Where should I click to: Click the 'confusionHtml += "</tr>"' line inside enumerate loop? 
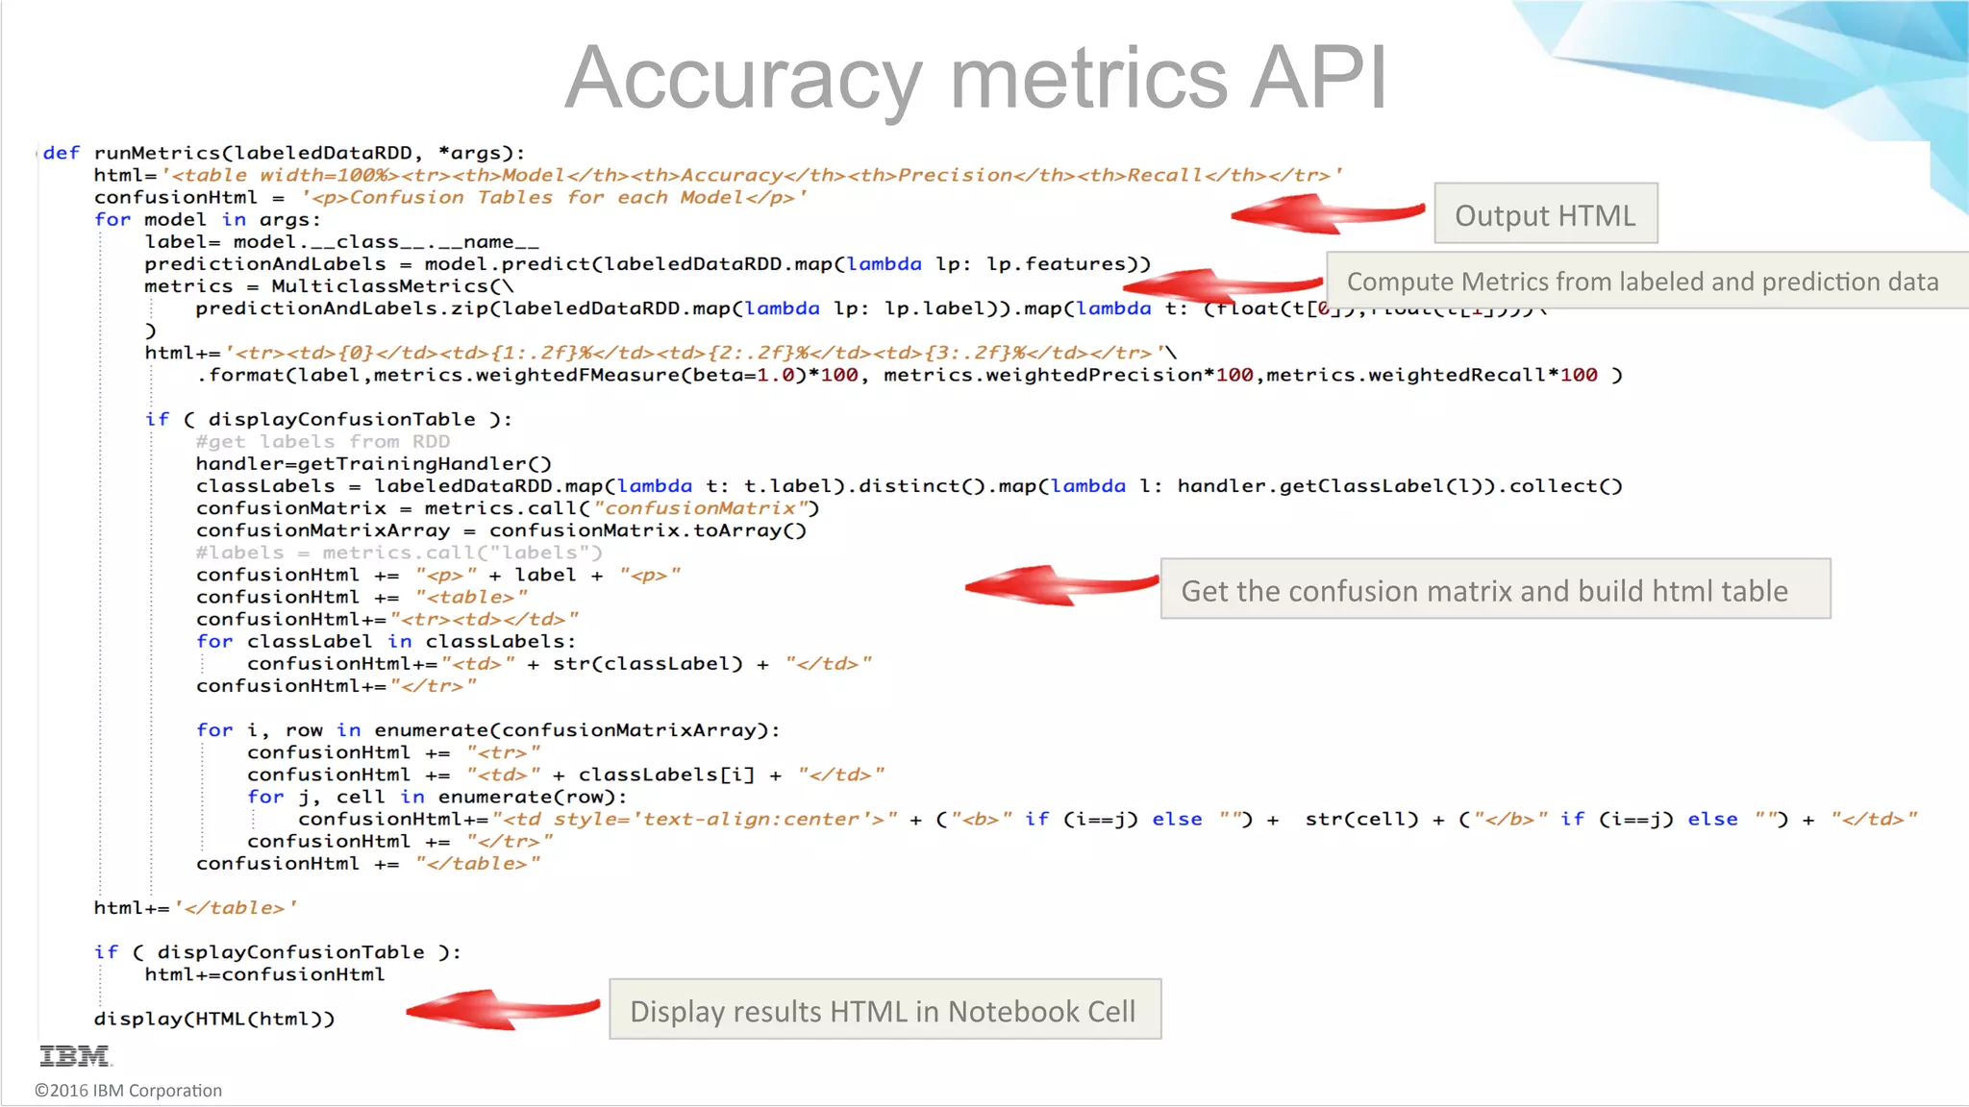point(400,841)
